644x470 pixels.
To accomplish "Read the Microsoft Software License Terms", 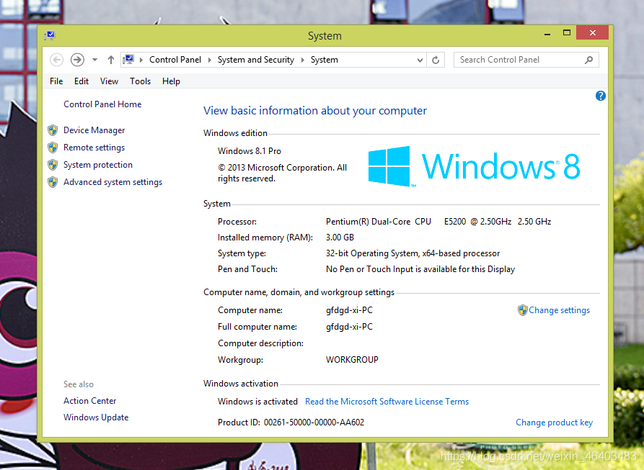I will [x=387, y=402].
